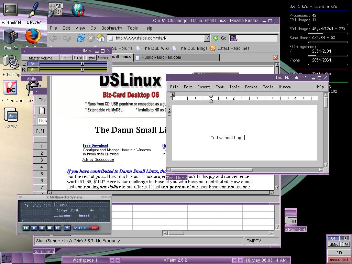Toggle XMMS equalizer EQ button
This screenshot has width=352, height=264.
pyautogui.click(x=95, y=217)
